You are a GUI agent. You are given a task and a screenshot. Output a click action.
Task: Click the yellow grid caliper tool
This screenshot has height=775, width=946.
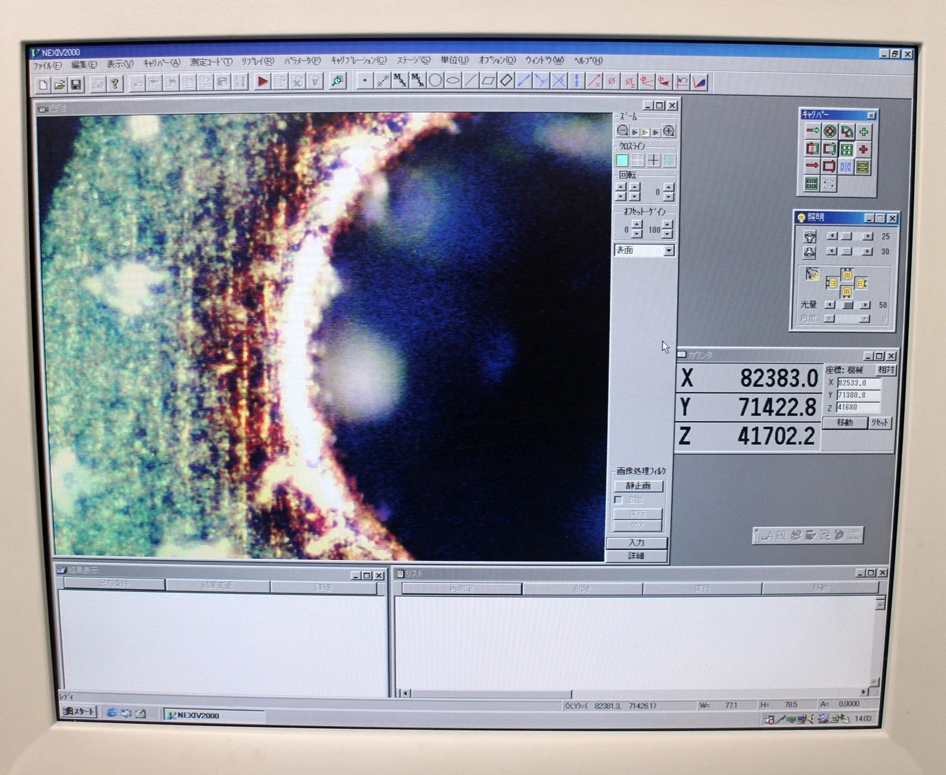coord(863,167)
